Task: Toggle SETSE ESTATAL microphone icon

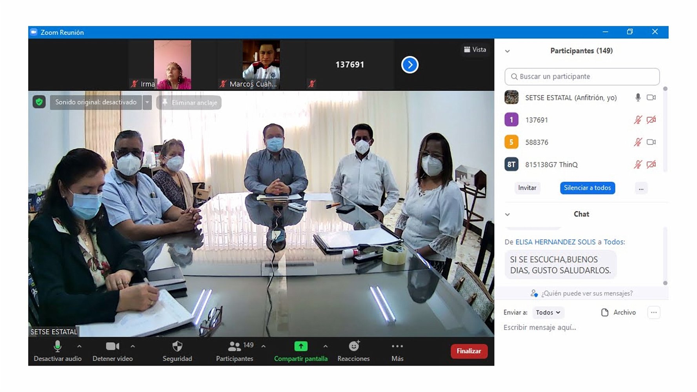Action: pos(638,98)
